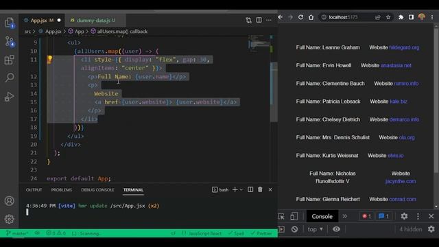
Task: Go forward in the browser
Action: 290,17
